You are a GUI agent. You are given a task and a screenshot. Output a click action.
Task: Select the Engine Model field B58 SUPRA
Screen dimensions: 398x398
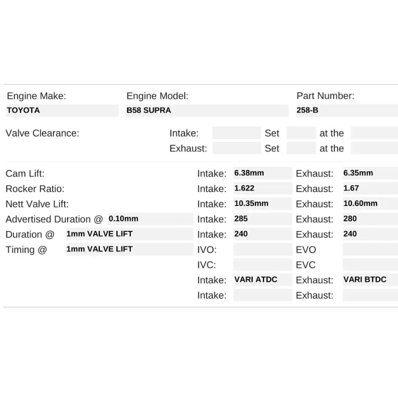pos(206,110)
